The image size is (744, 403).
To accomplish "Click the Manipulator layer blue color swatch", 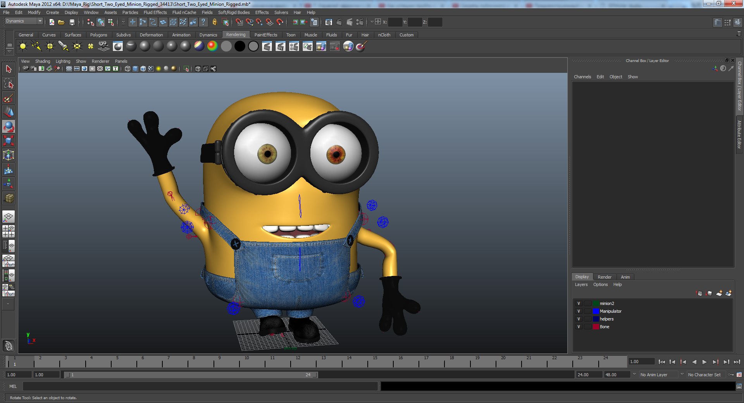I will click(x=596, y=311).
